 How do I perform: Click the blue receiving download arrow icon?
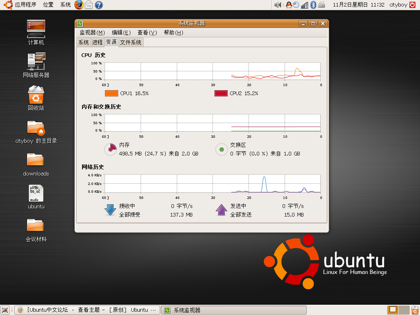(x=110, y=210)
